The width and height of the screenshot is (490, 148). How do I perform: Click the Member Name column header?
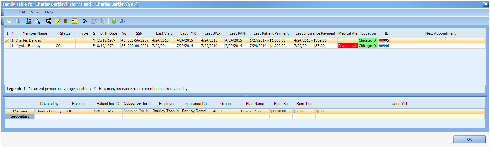[x=35, y=33]
